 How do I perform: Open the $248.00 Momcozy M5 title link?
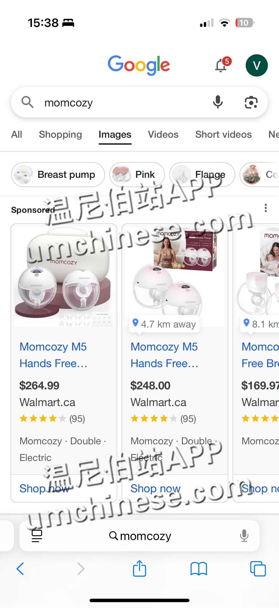(164, 355)
